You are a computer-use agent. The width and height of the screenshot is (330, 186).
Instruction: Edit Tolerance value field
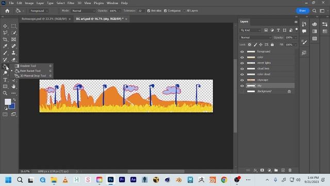tap(141, 11)
